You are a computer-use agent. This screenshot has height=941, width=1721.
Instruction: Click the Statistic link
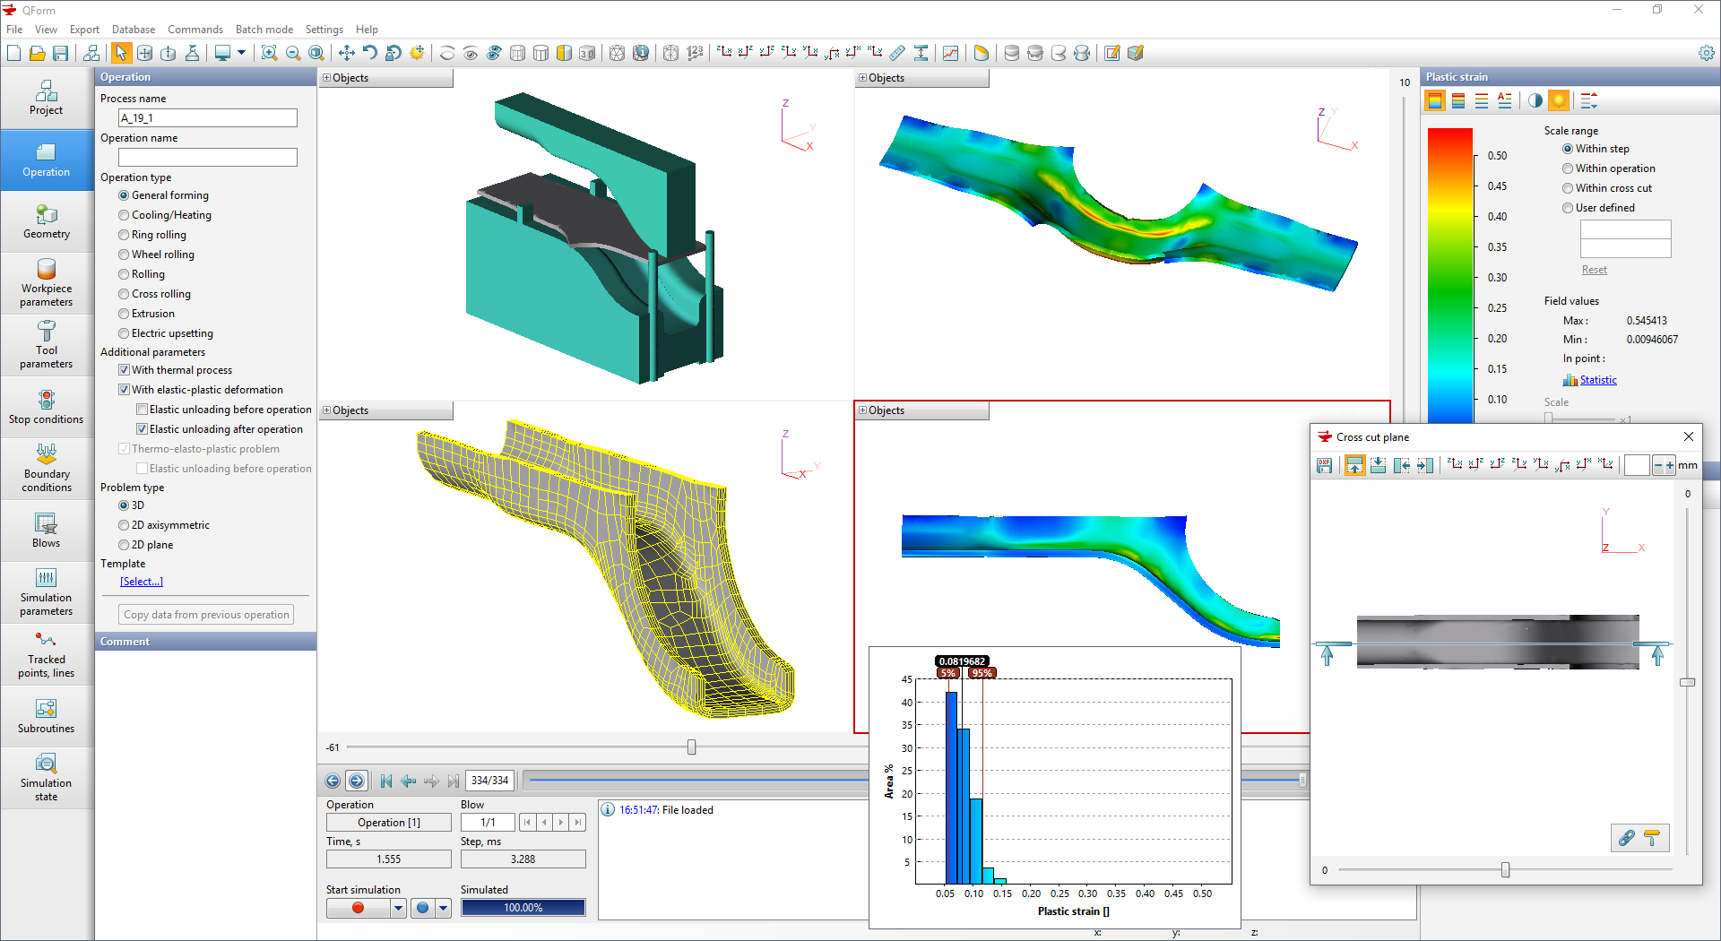point(1597,380)
